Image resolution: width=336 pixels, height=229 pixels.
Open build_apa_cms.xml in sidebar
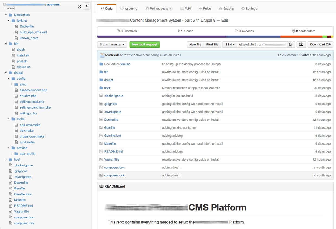coord(33,32)
